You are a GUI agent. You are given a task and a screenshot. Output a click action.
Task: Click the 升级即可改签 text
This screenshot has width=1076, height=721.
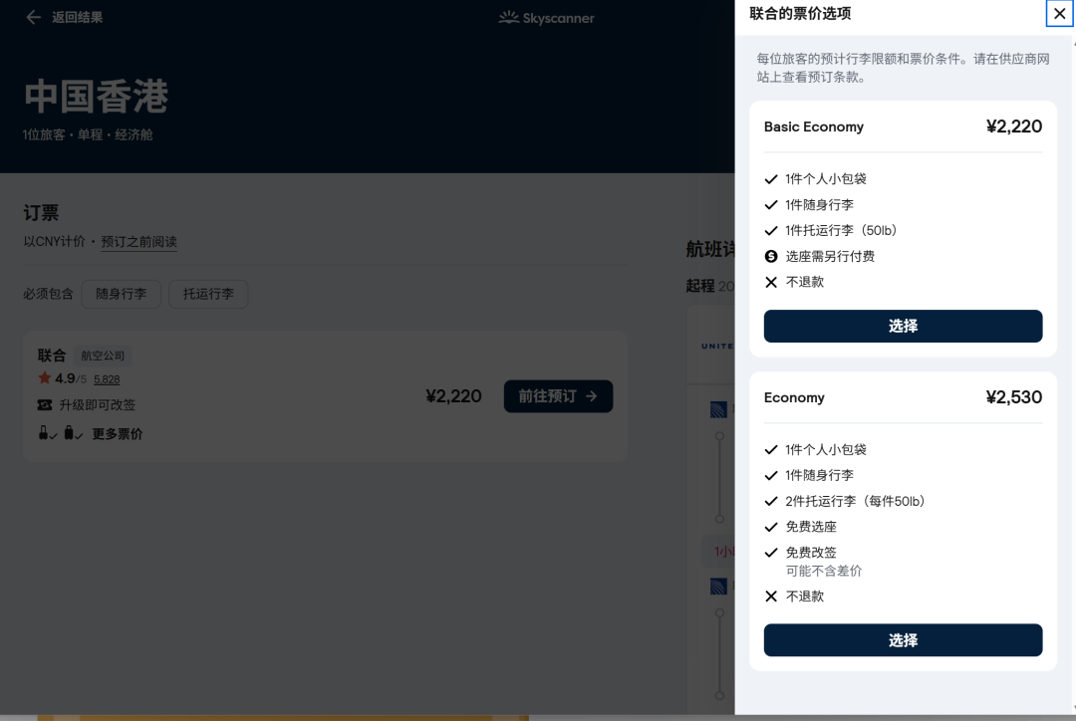point(97,404)
